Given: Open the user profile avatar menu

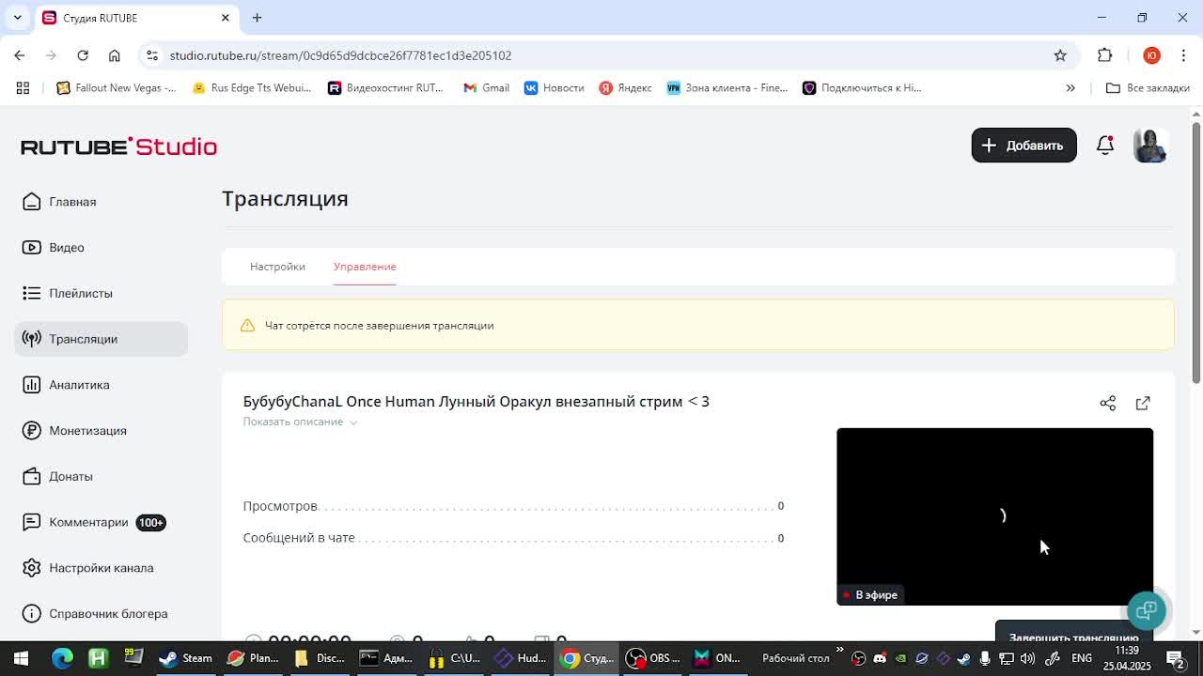Looking at the screenshot, I should tap(1150, 146).
